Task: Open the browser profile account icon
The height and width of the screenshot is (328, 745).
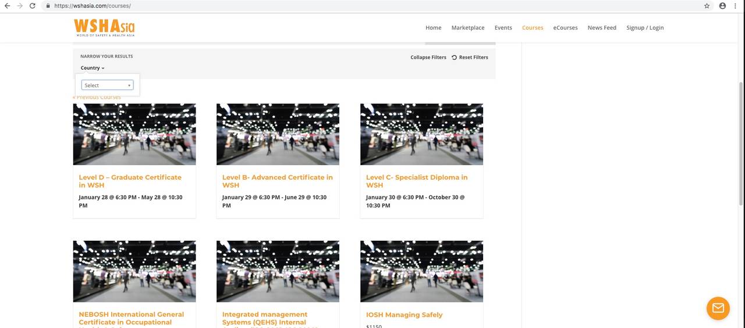Action: (x=722, y=6)
